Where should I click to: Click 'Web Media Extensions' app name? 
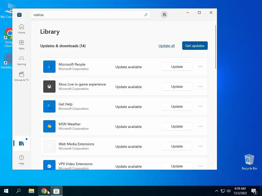point(76,144)
